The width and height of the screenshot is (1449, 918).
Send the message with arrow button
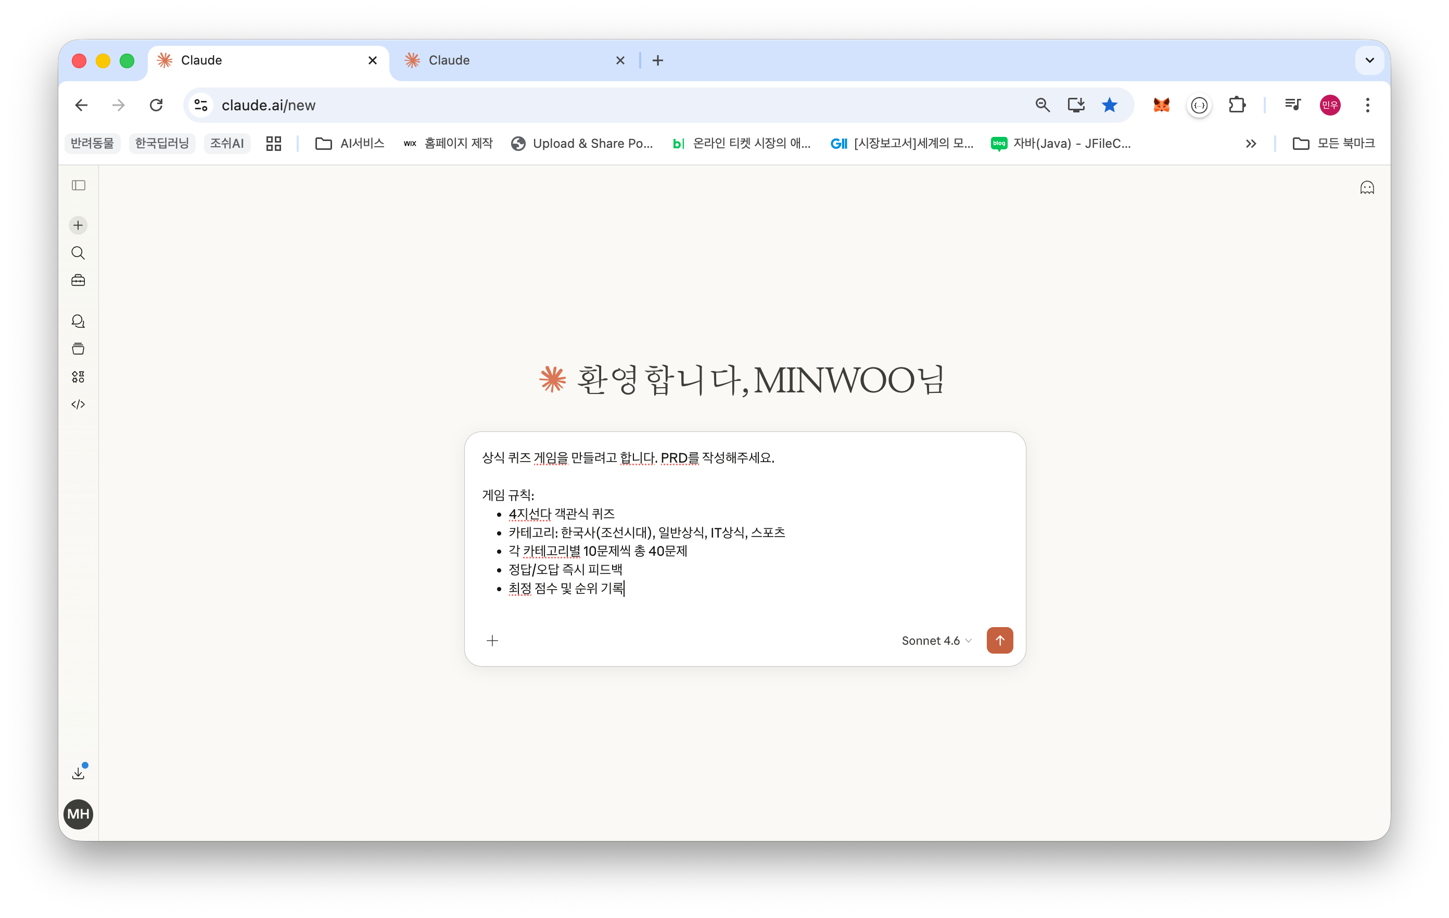999,640
